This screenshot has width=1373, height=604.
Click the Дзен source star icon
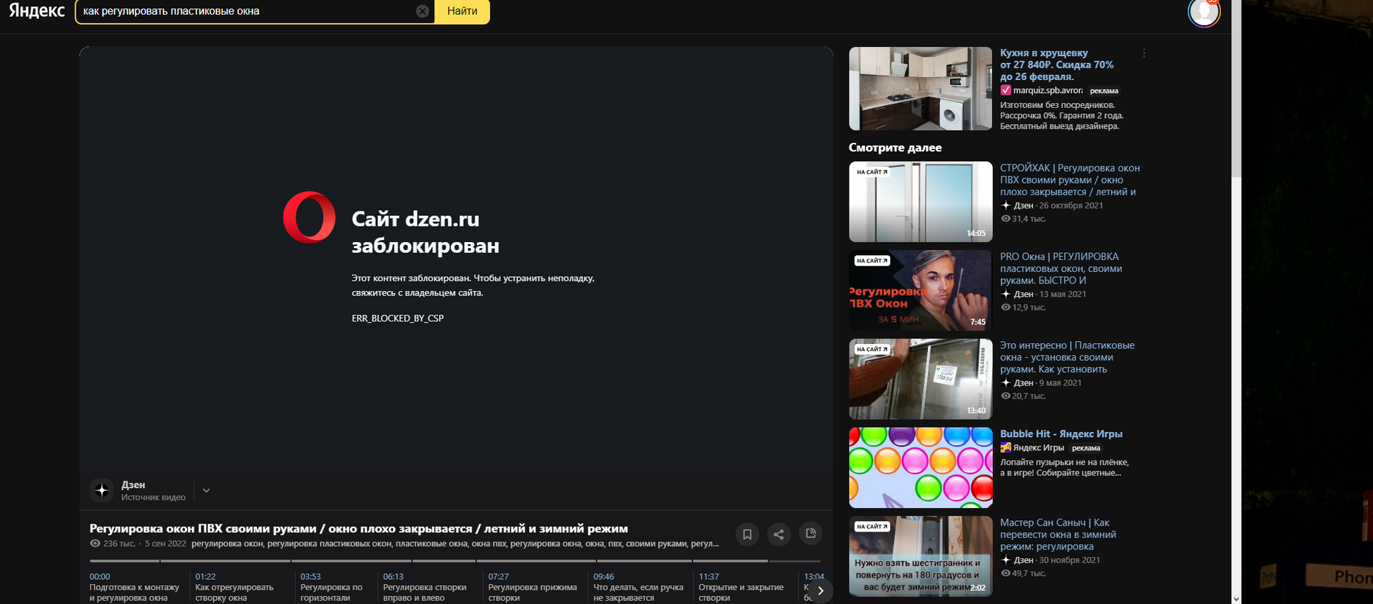[x=102, y=491]
